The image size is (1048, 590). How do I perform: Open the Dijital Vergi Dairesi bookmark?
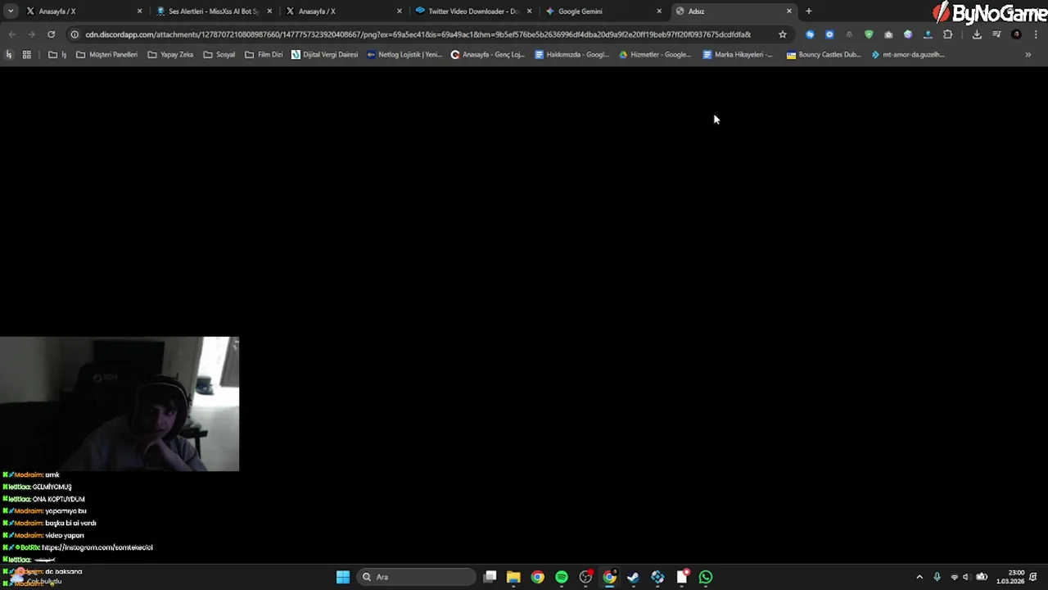tap(324, 55)
